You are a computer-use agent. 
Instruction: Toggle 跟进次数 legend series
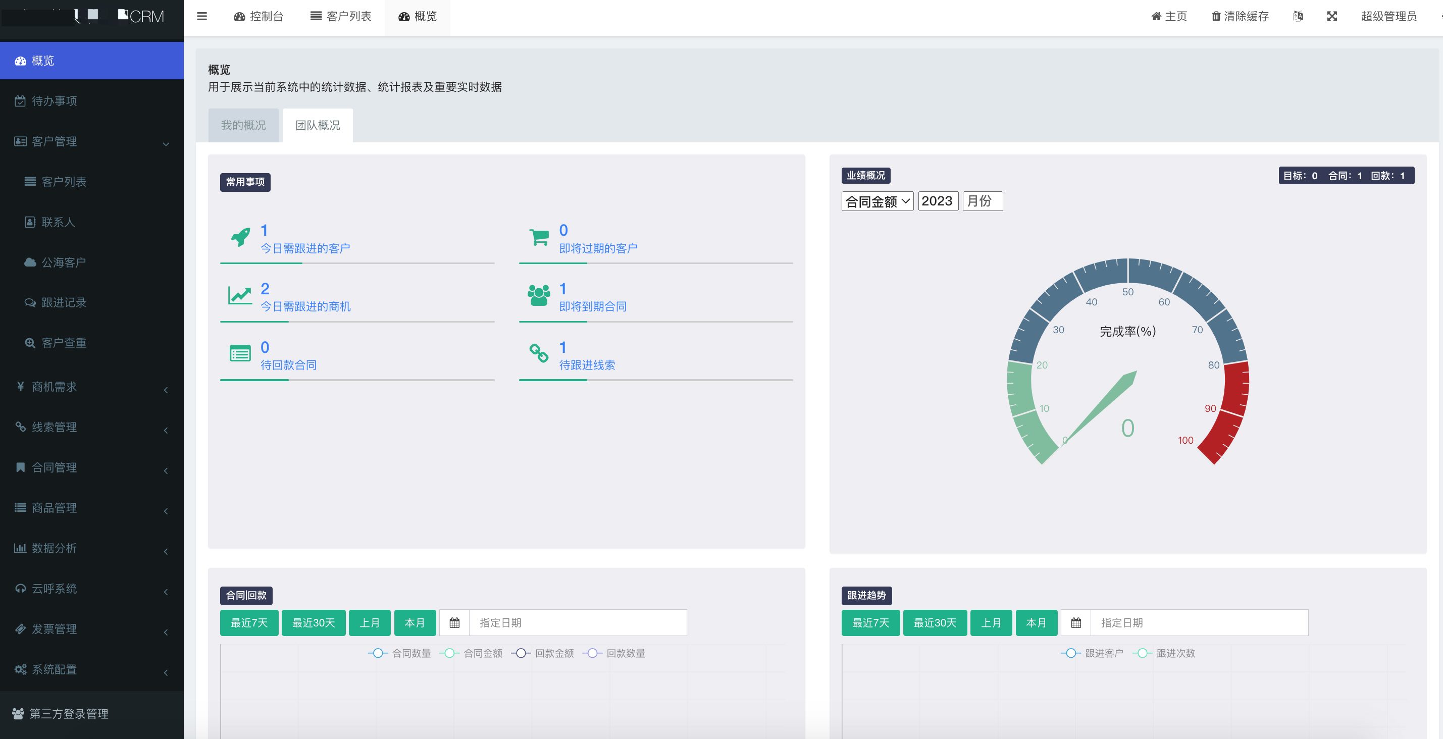tap(1163, 653)
